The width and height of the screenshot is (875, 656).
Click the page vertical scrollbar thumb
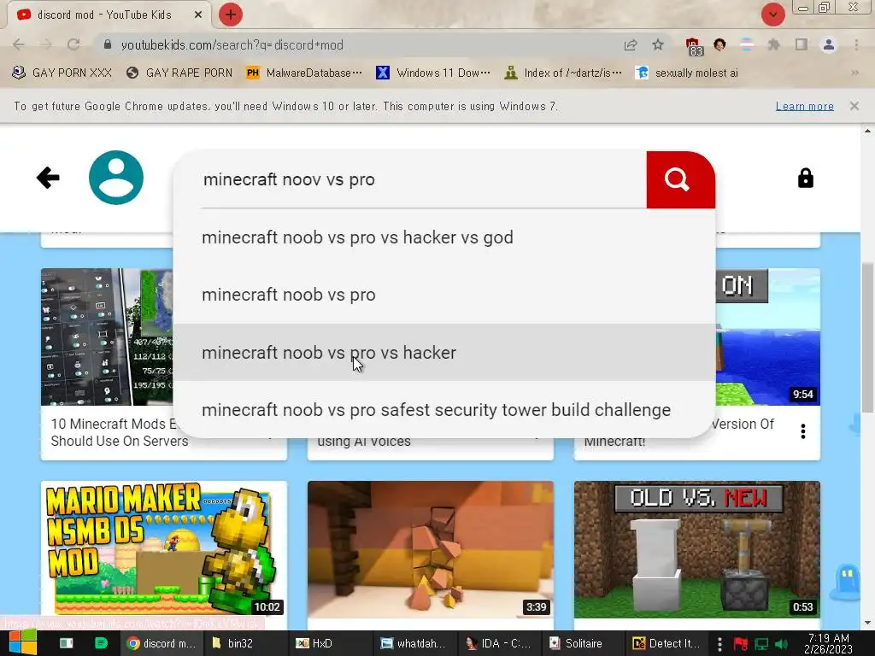866,337
